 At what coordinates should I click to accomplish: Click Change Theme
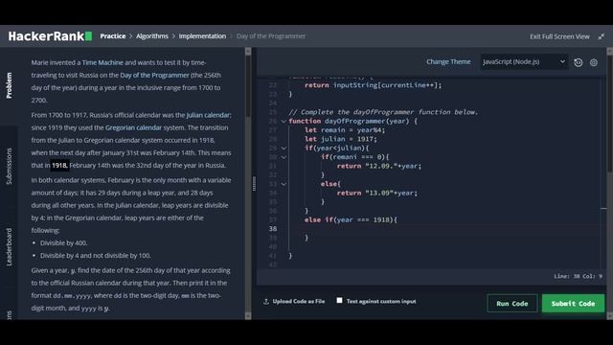pos(448,61)
